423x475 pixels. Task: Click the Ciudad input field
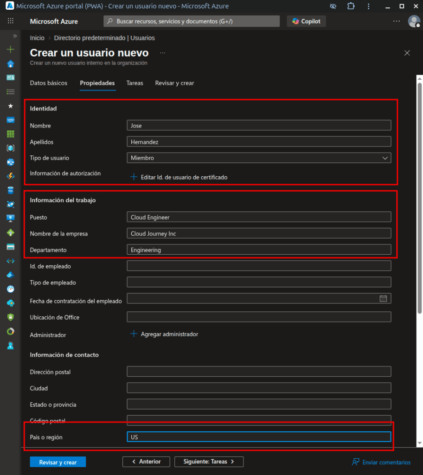tap(259, 388)
